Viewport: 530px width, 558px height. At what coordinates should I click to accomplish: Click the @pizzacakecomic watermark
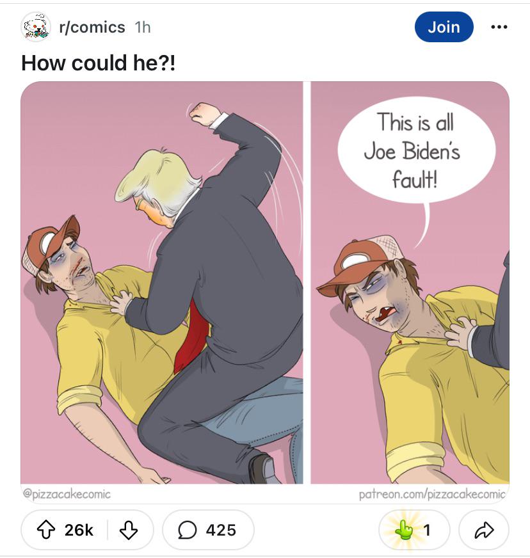pyautogui.click(x=67, y=494)
